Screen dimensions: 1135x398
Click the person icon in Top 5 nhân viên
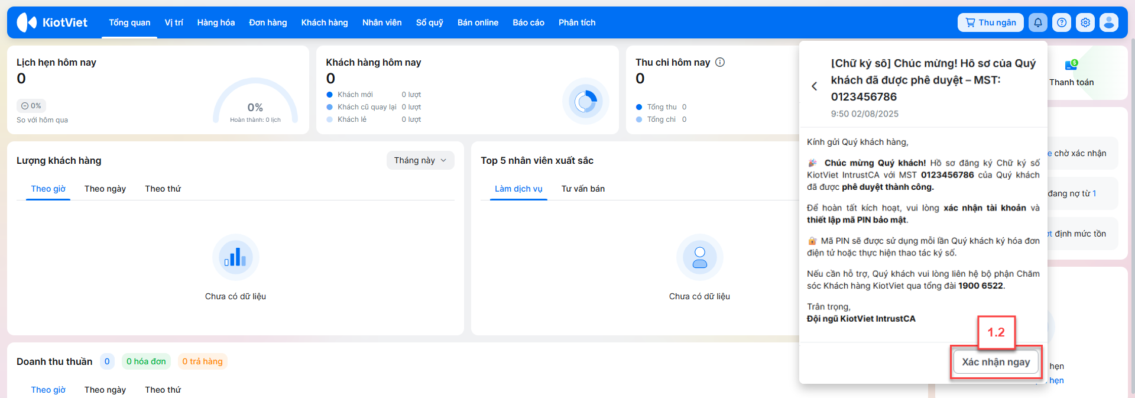700,257
